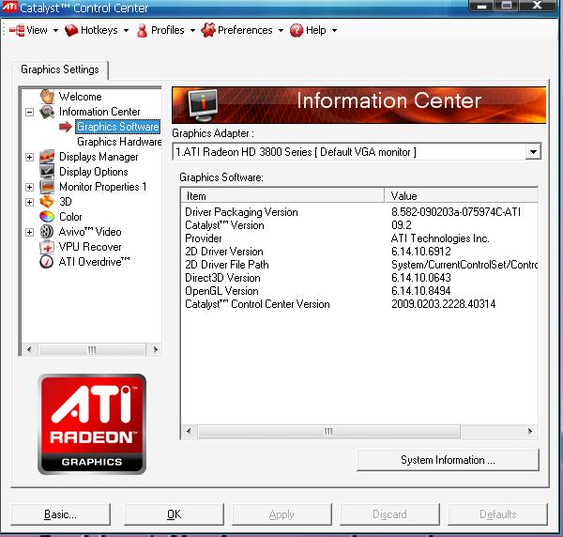
Task: Select VPU Recover in the tree
Action: (90, 247)
